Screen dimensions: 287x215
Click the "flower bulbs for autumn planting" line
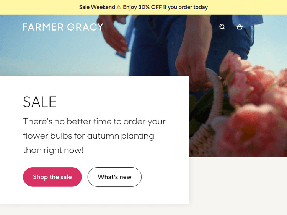click(88, 136)
